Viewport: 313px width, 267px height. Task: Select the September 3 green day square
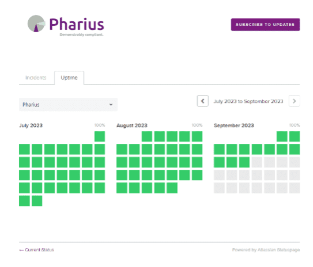[x=219, y=149]
